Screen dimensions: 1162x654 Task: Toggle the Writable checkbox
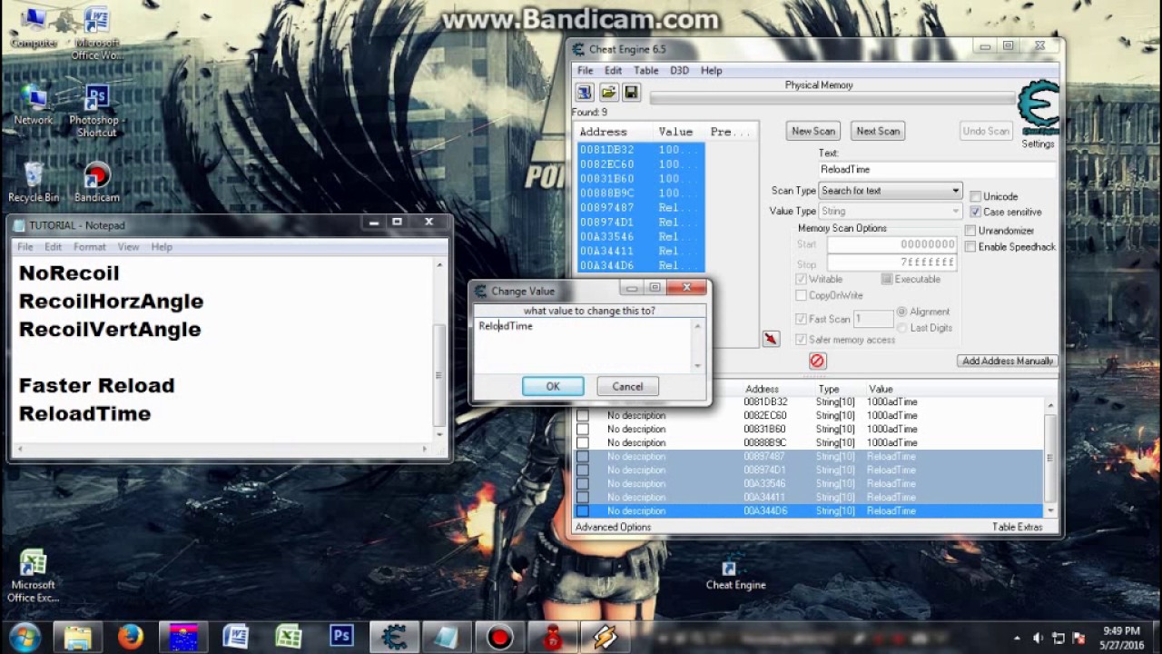(x=801, y=279)
